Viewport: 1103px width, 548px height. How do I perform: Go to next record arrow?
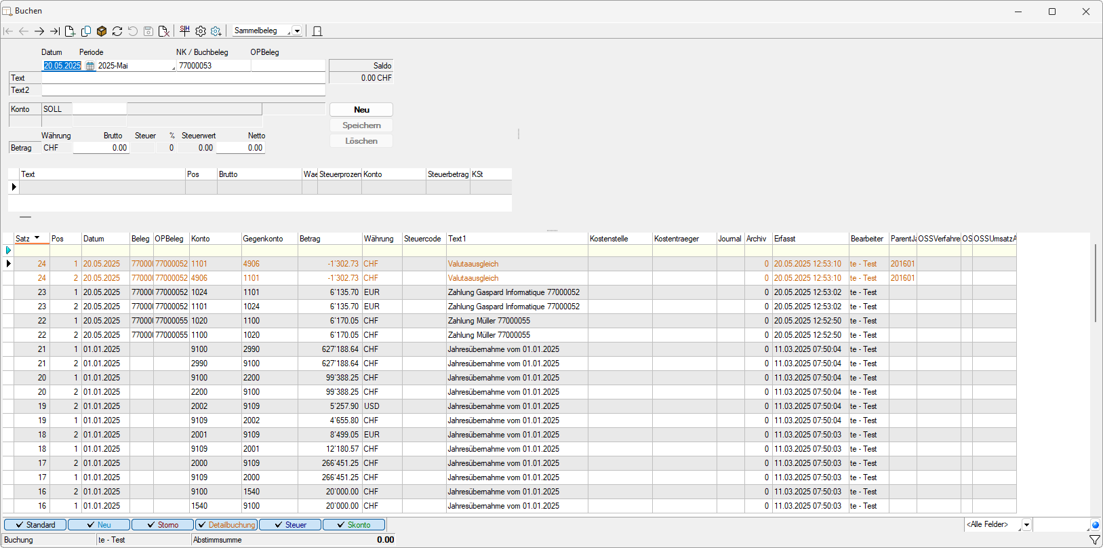(39, 31)
